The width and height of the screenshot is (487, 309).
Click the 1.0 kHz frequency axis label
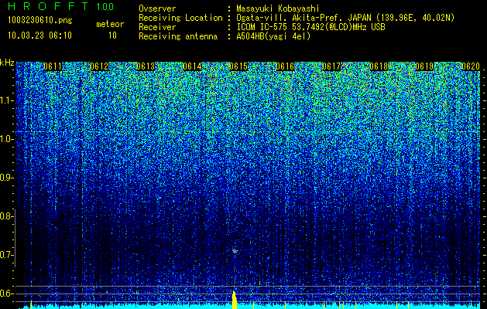point(5,139)
